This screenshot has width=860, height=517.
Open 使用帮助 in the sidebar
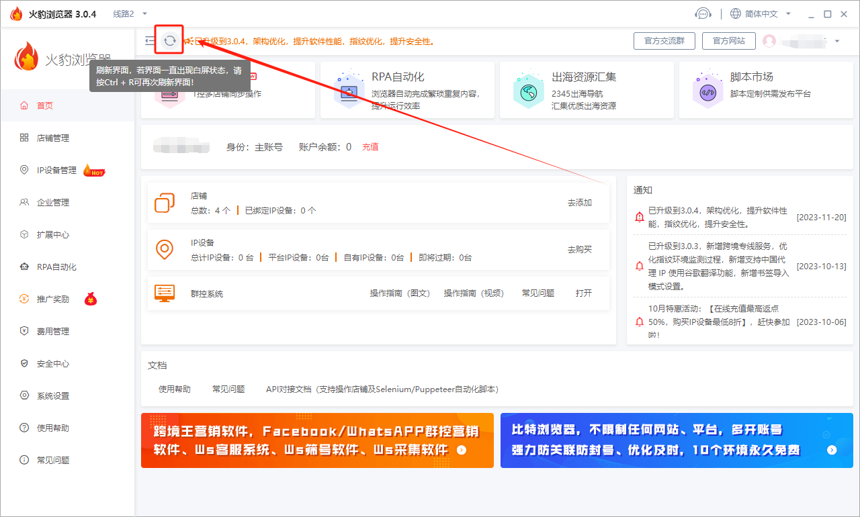(67, 428)
